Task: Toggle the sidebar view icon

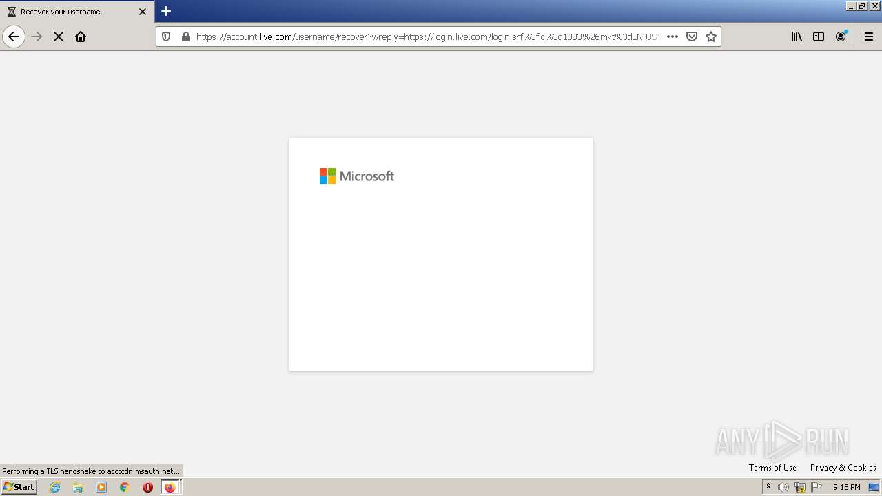Action: click(x=819, y=37)
